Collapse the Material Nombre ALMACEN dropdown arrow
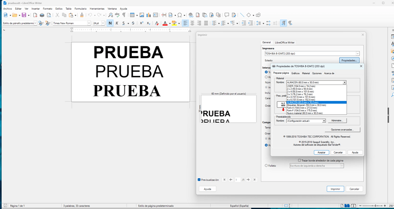The width and height of the screenshot is (394, 209). click(344, 82)
